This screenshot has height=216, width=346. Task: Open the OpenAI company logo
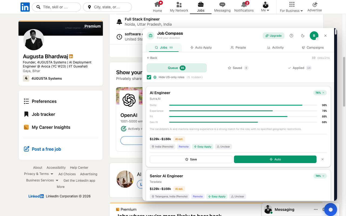coord(129,100)
